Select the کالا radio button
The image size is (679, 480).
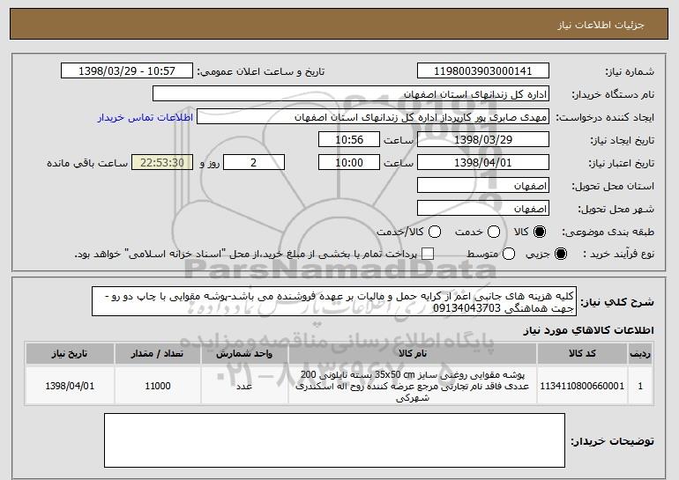[539, 232]
